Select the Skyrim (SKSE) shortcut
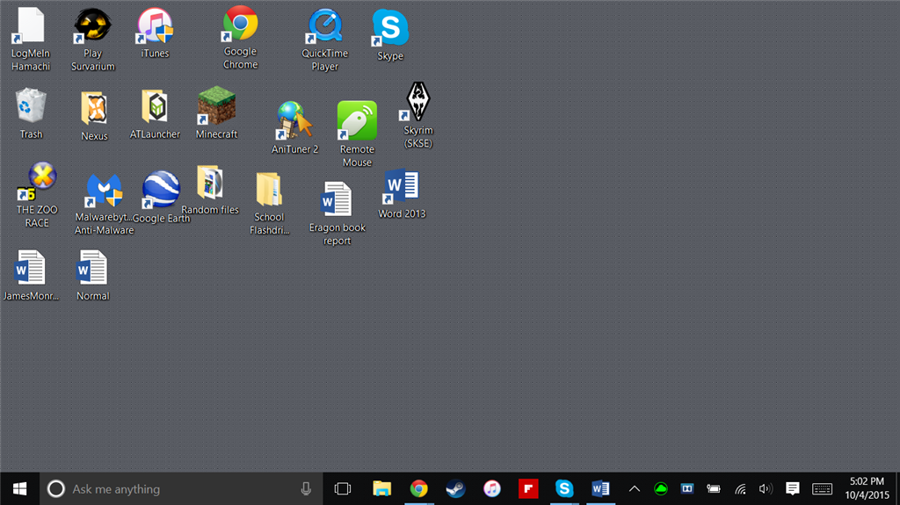This screenshot has height=505, width=900. (x=417, y=115)
